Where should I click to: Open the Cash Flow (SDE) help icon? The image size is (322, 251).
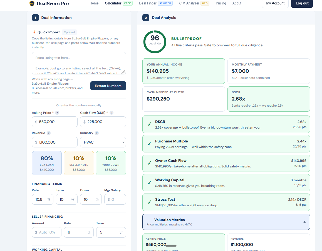(112, 113)
